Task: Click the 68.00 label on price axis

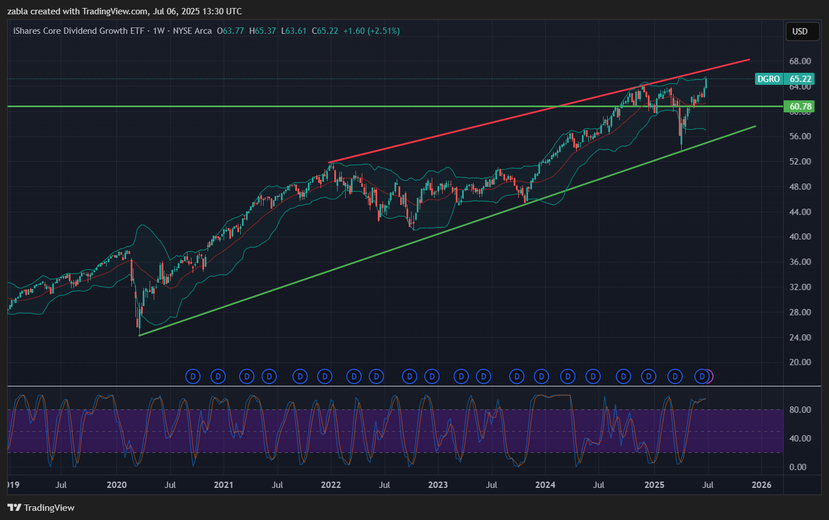Action: point(800,61)
